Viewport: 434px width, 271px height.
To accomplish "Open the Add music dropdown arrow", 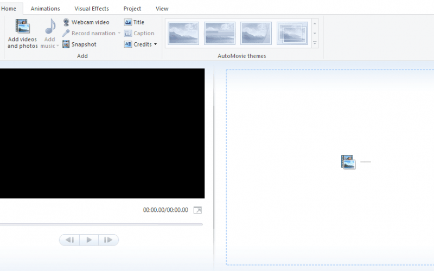I will [58, 46].
